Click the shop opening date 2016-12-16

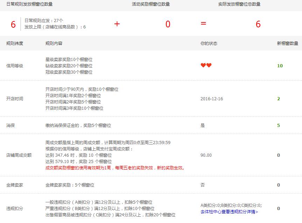(x=212, y=99)
